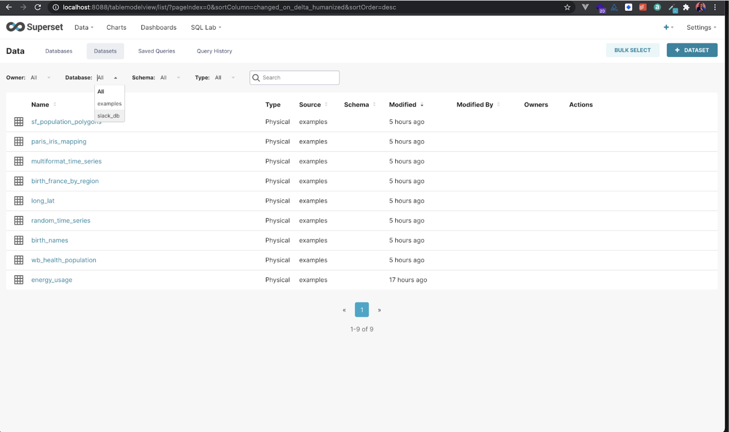This screenshot has width=729, height=432.
Task: Open the Dashboards menu item
Action: click(x=158, y=27)
